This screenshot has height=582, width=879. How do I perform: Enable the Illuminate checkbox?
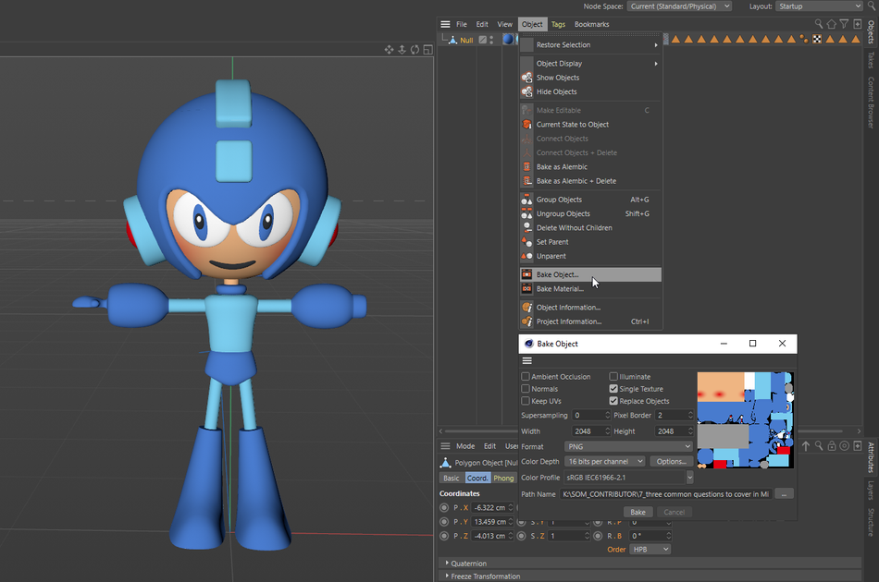click(613, 377)
